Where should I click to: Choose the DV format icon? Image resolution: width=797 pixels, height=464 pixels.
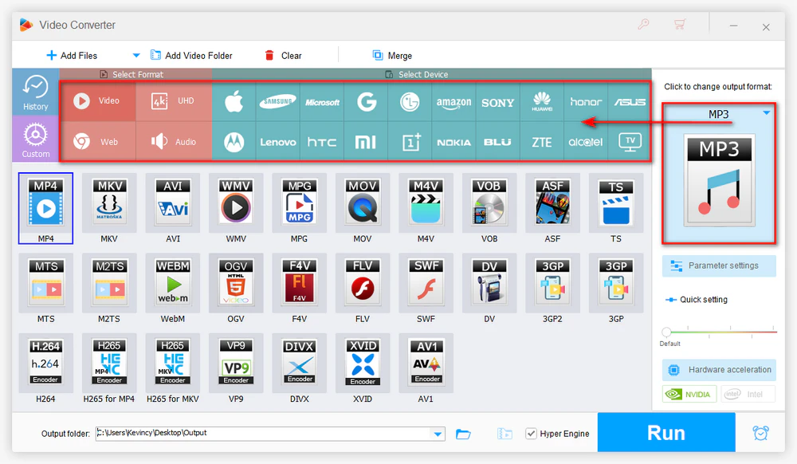(489, 282)
